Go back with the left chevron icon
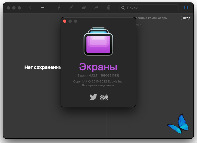The width and height of the screenshot is (197, 143). 30,8
